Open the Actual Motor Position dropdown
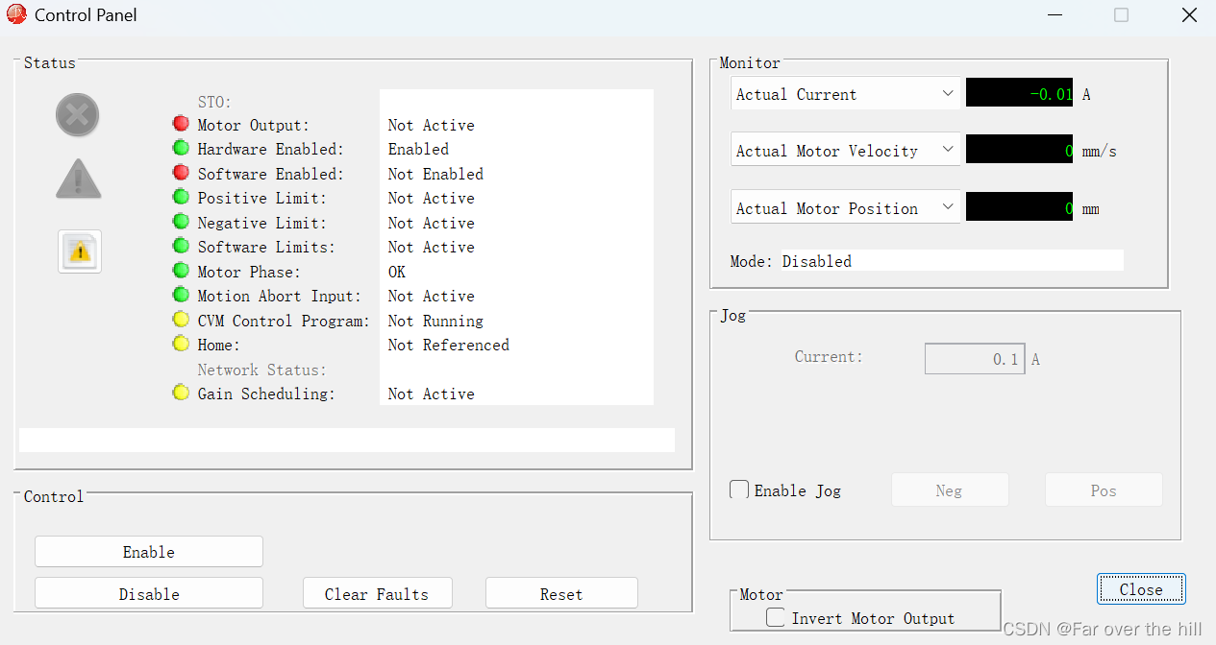The height and width of the screenshot is (645, 1216). click(846, 208)
